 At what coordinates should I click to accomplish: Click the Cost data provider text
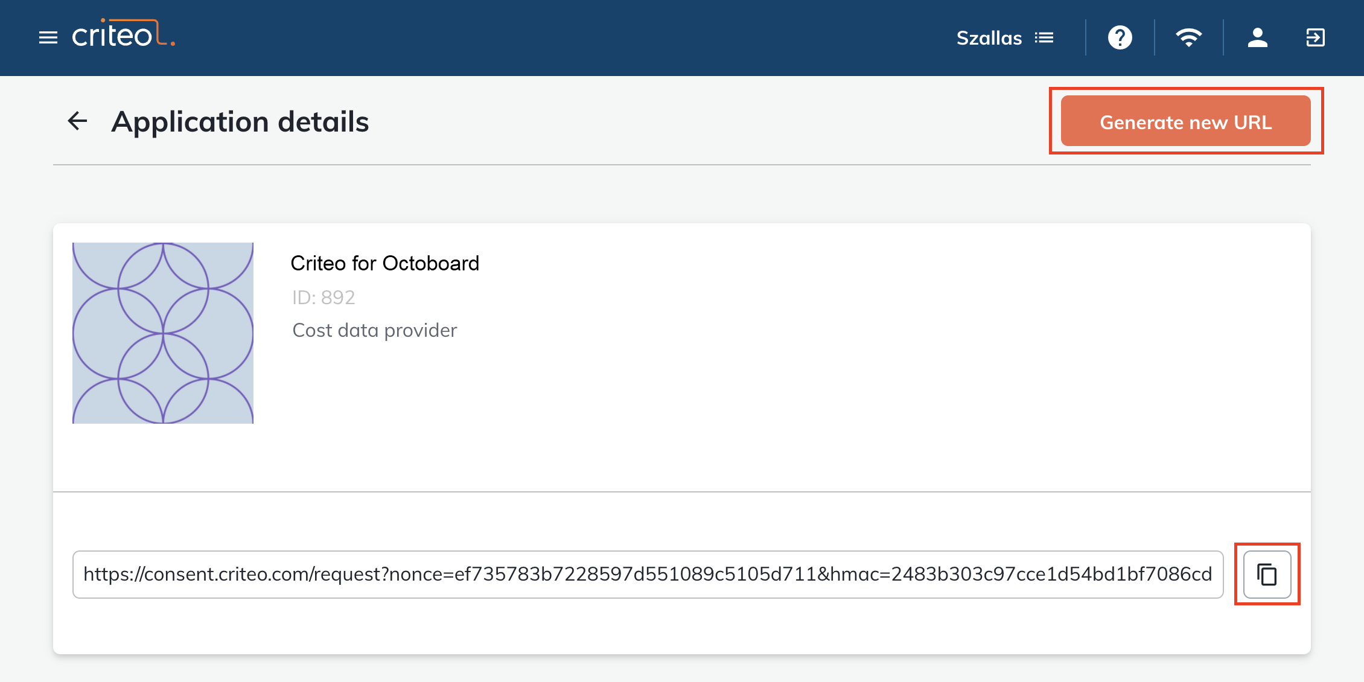(375, 330)
